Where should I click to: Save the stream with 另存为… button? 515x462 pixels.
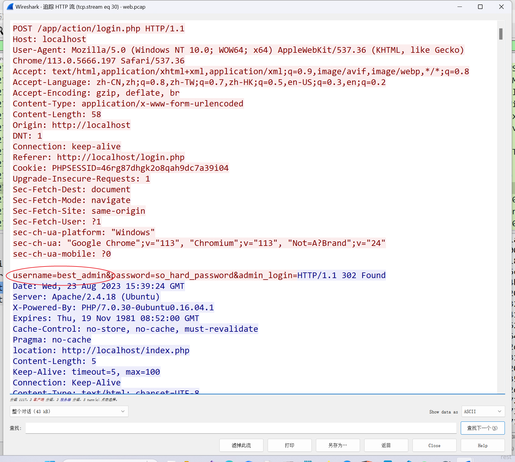(338, 445)
